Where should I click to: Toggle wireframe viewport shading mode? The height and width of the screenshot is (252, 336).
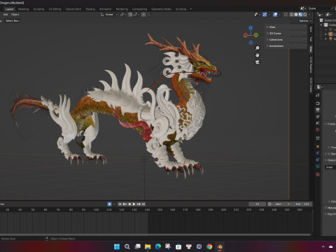tap(291, 15)
